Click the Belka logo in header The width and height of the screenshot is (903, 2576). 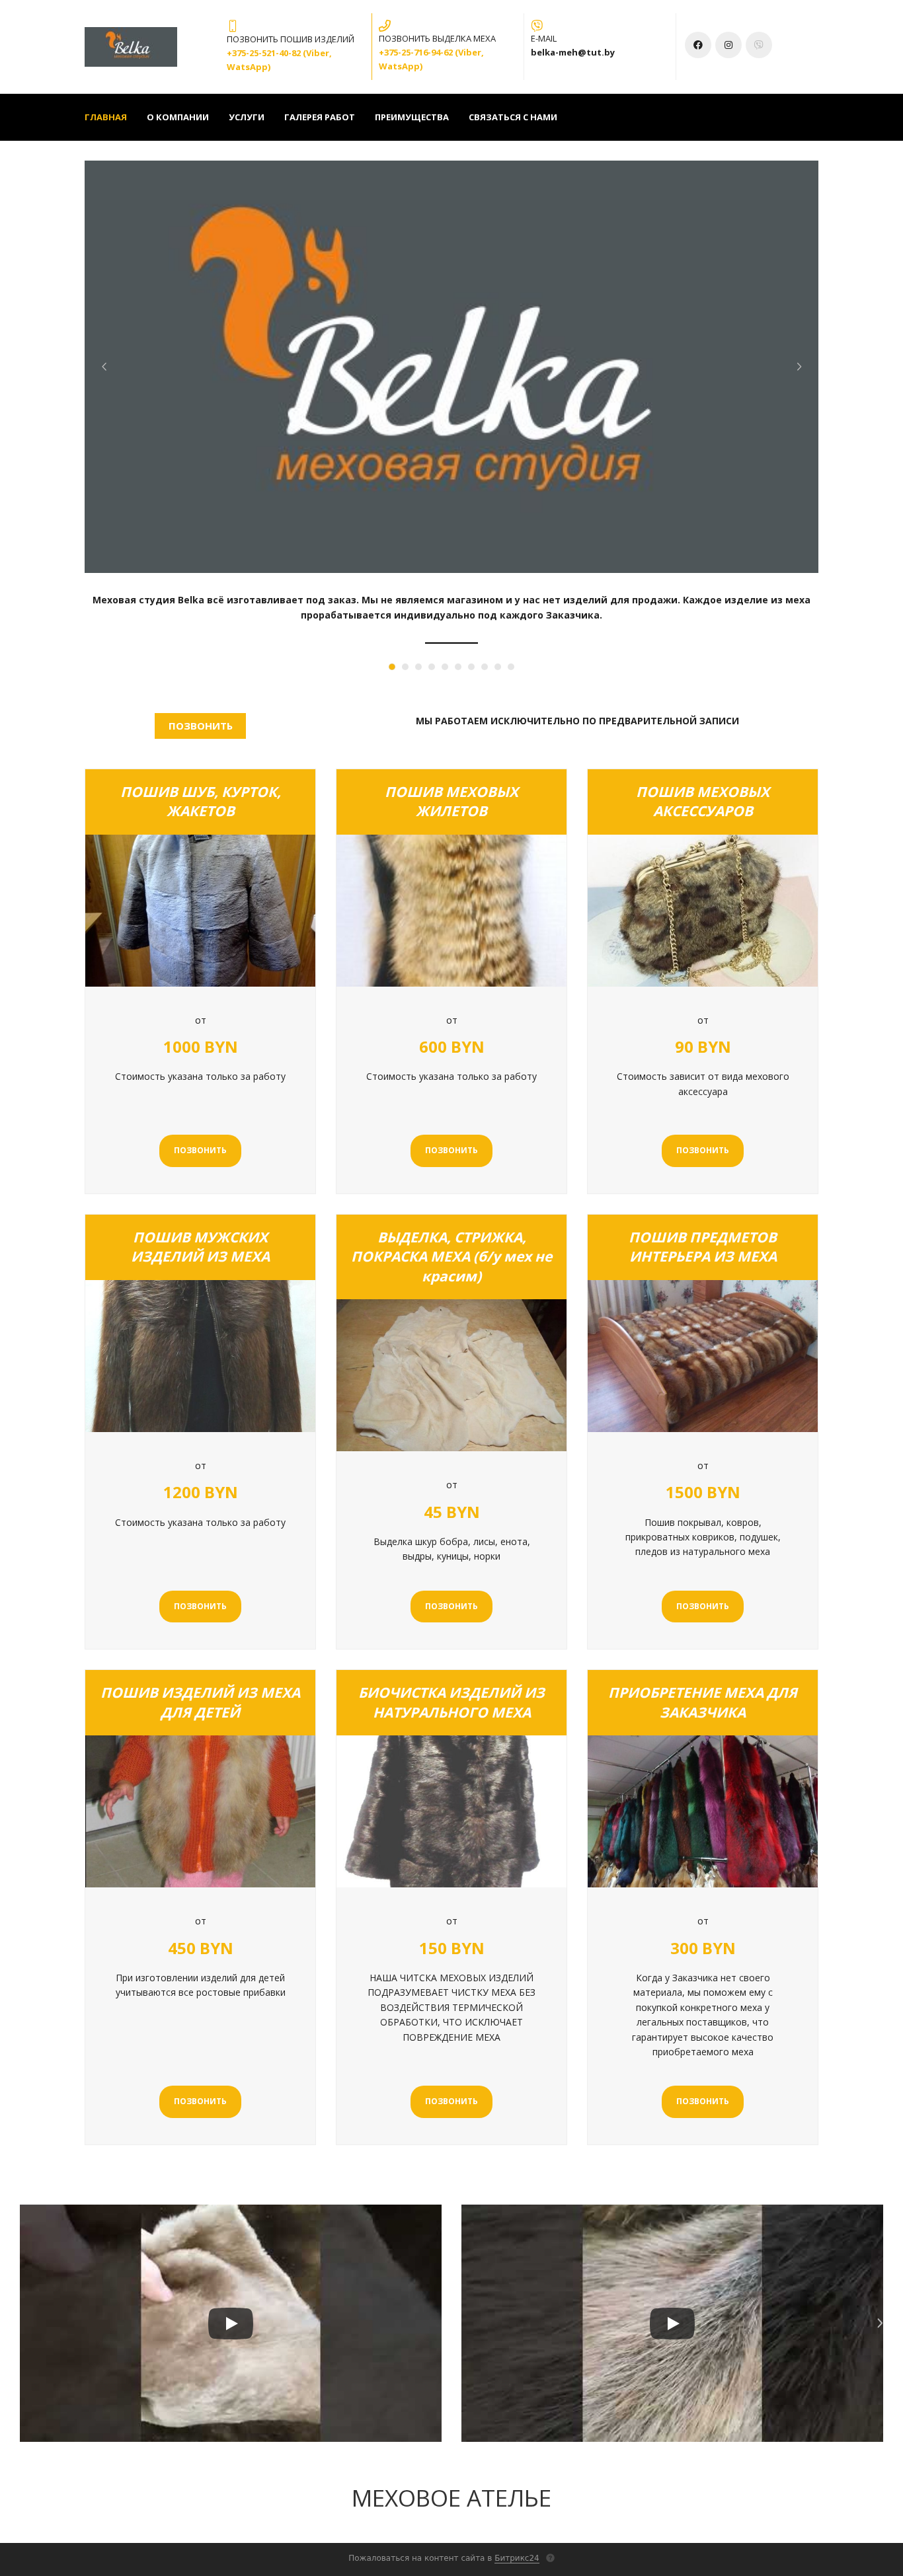131,47
